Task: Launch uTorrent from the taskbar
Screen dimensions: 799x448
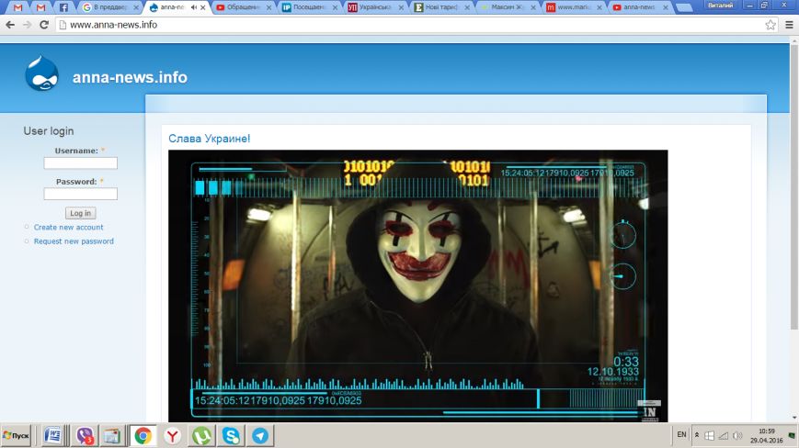Action: pos(201,436)
